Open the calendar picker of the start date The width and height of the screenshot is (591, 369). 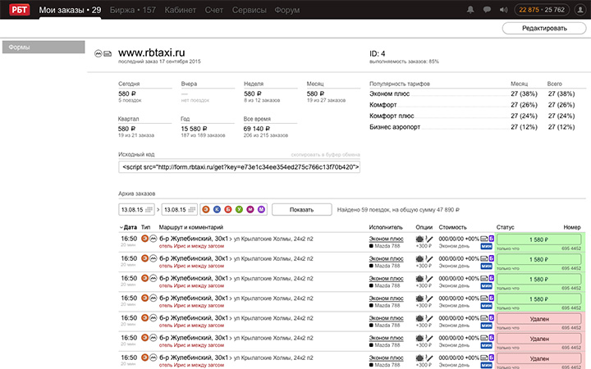coord(149,209)
